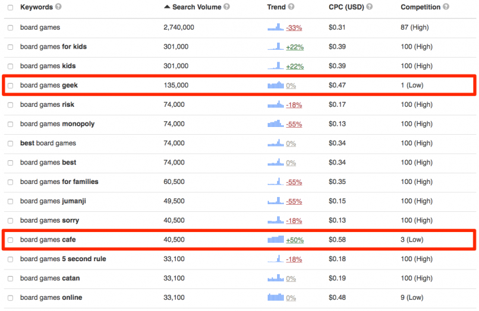The height and width of the screenshot is (311, 479).
Task: Click the $0.47 CPC value
Action: click(337, 85)
